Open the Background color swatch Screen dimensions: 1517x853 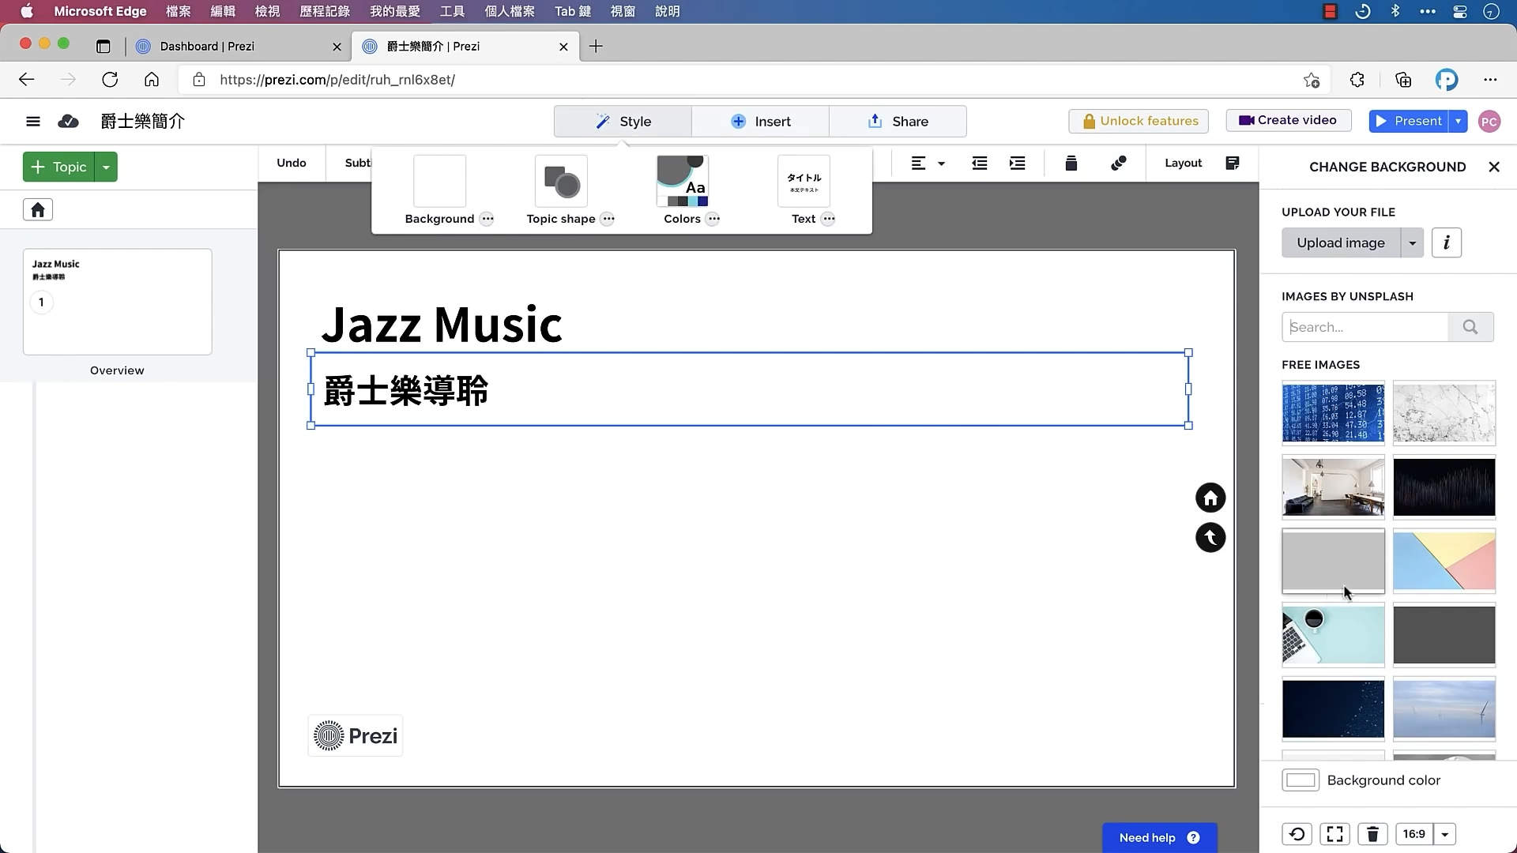(x=1301, y=780)
